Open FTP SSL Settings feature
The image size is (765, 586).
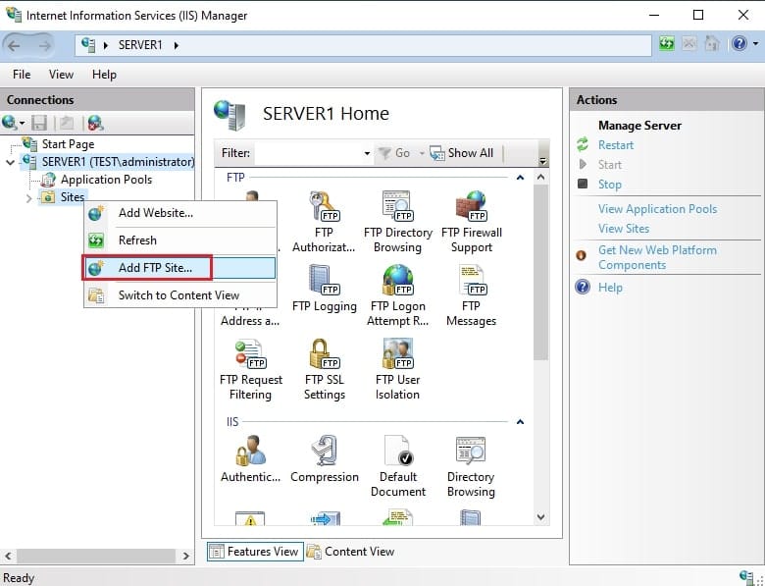[325, 369]
